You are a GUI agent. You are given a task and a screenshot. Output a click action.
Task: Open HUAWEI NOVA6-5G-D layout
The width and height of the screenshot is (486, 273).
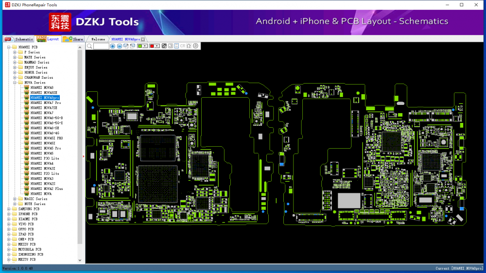tap(47, 118)
